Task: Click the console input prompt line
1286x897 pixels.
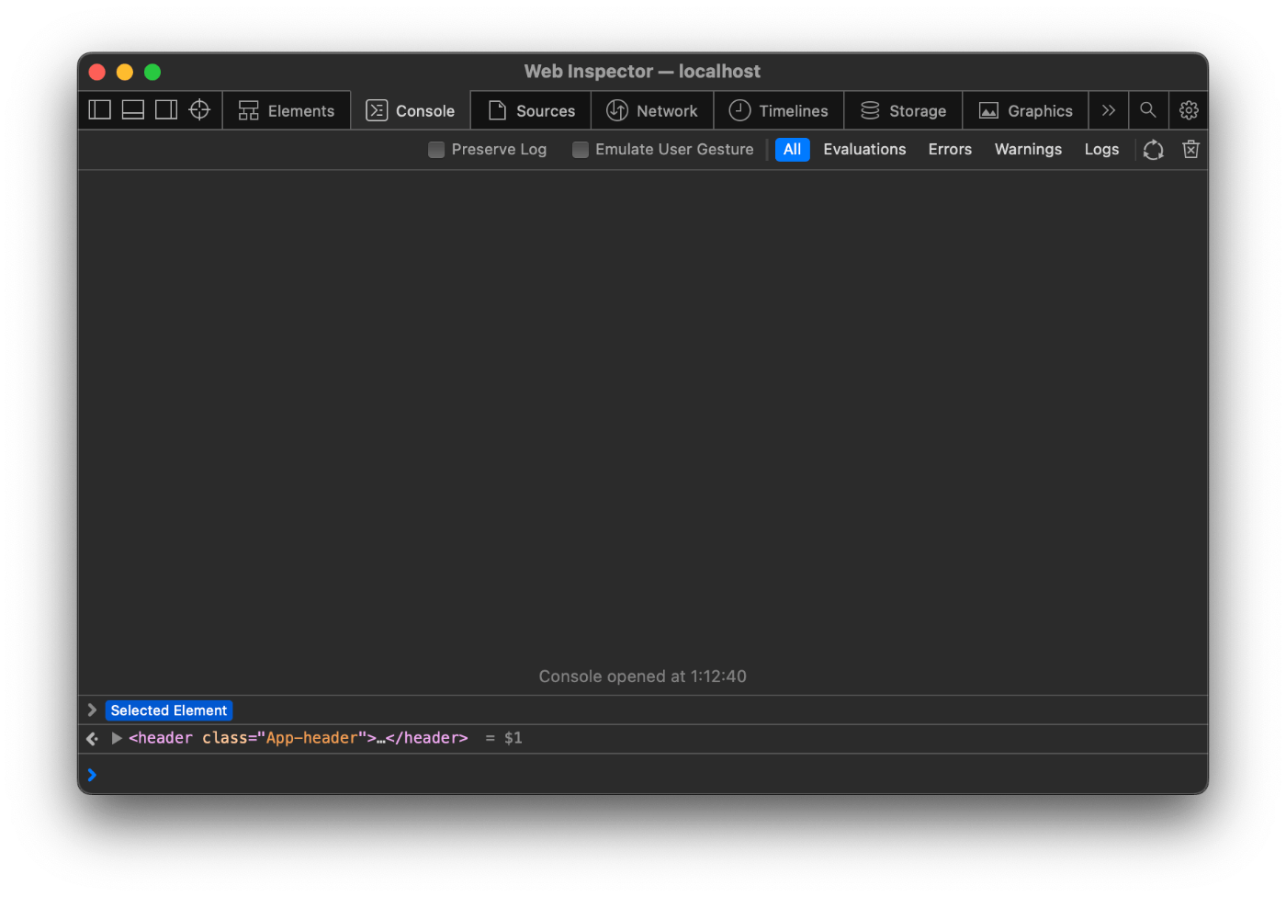Action: point(367,775)
